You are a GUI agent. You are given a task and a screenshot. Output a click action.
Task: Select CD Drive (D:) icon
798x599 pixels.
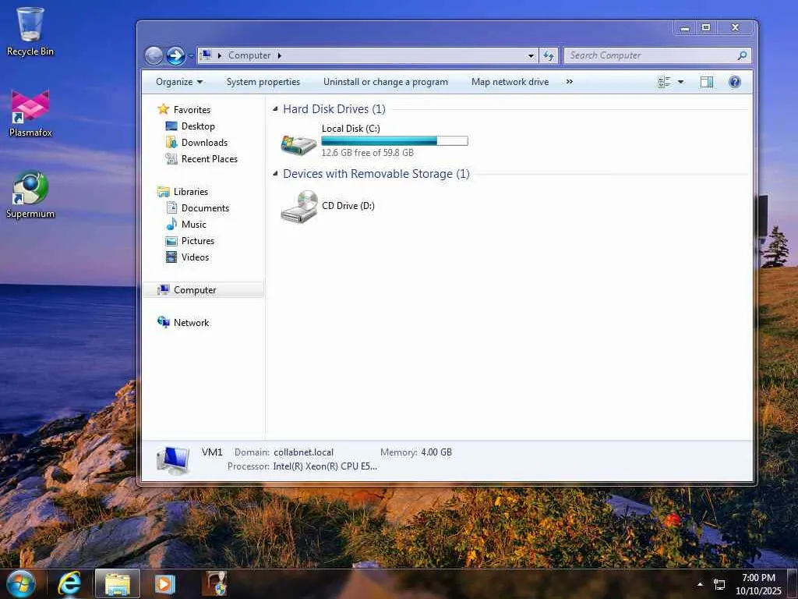click(x=299, y=206)
